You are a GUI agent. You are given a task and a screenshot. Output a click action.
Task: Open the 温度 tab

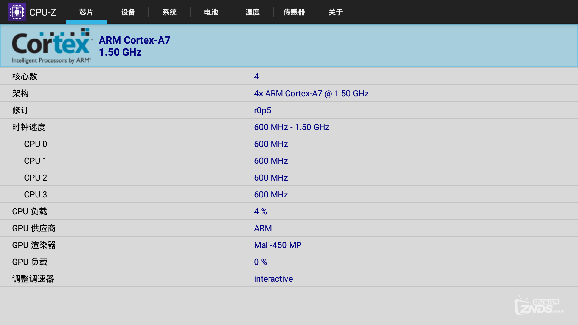[253, 12]
